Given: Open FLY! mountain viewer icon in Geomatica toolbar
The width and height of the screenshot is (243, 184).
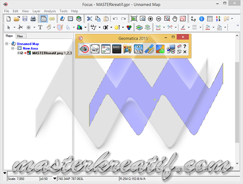Looking at the screenshot, I should 138,49.
